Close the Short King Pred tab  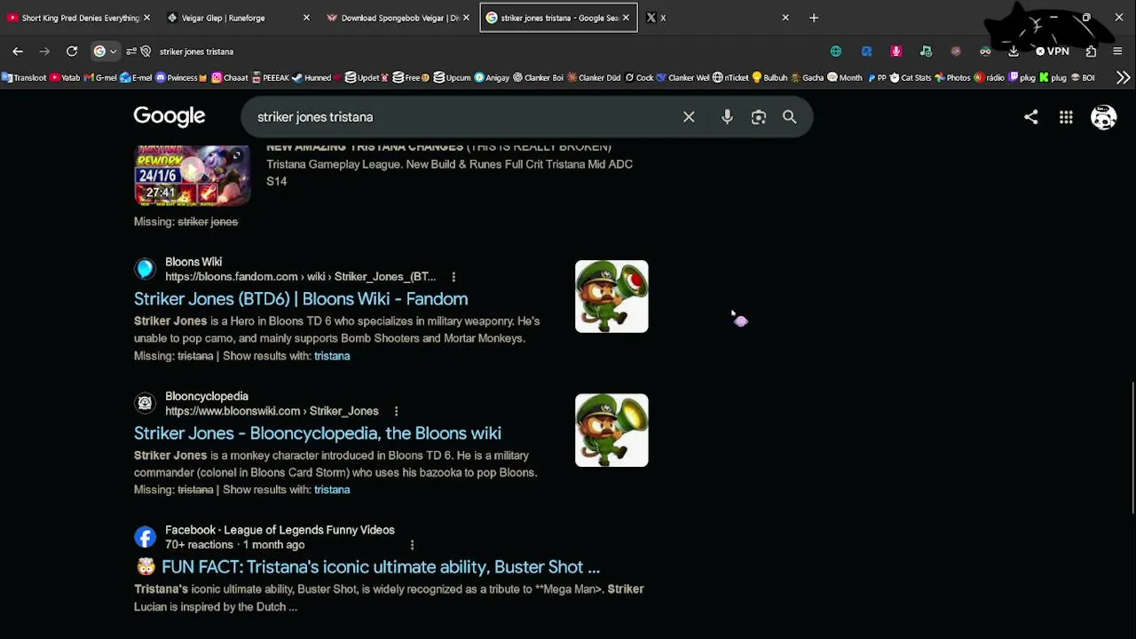tap(146, 18)
